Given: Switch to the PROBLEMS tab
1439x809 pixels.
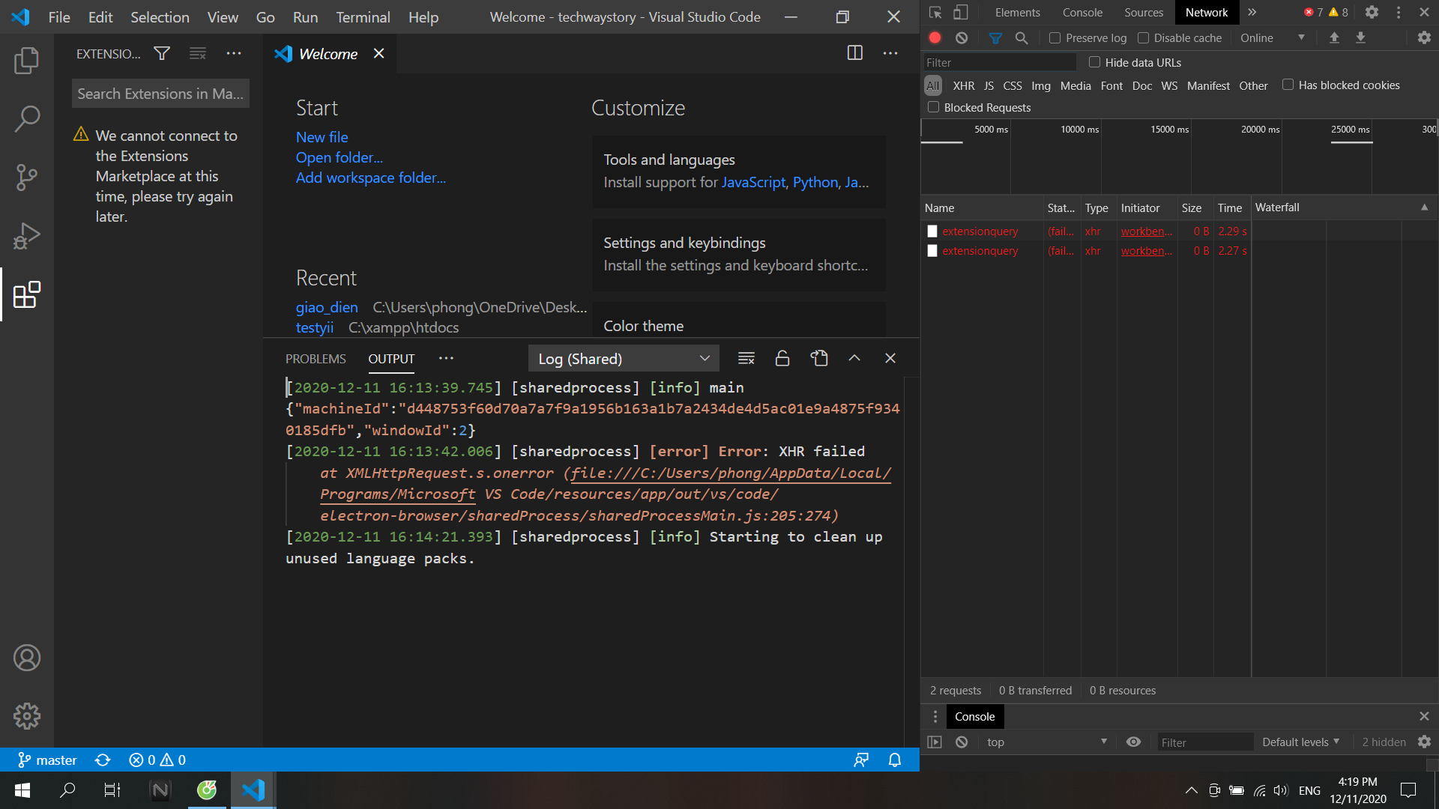Looking at the screenshot, I should (316, 359).
